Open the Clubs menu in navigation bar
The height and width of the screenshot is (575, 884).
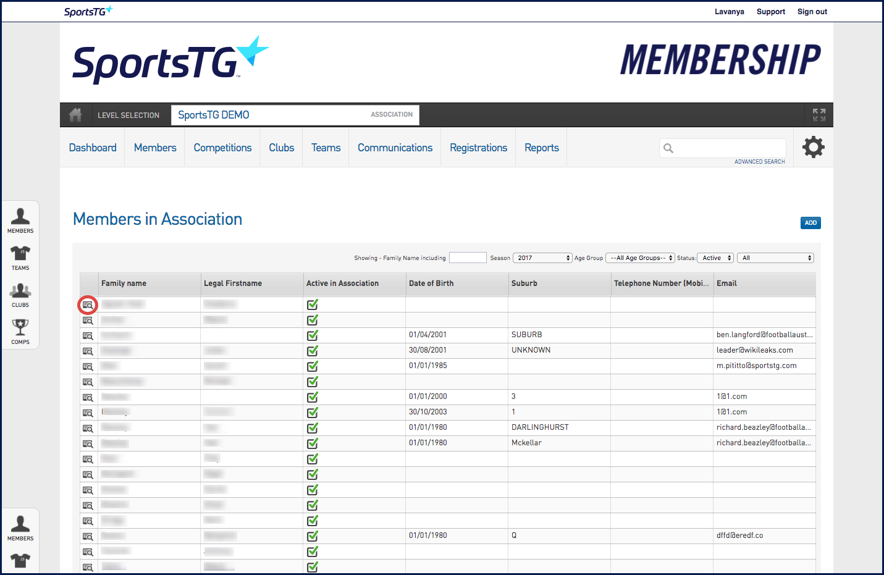point(281,148)
